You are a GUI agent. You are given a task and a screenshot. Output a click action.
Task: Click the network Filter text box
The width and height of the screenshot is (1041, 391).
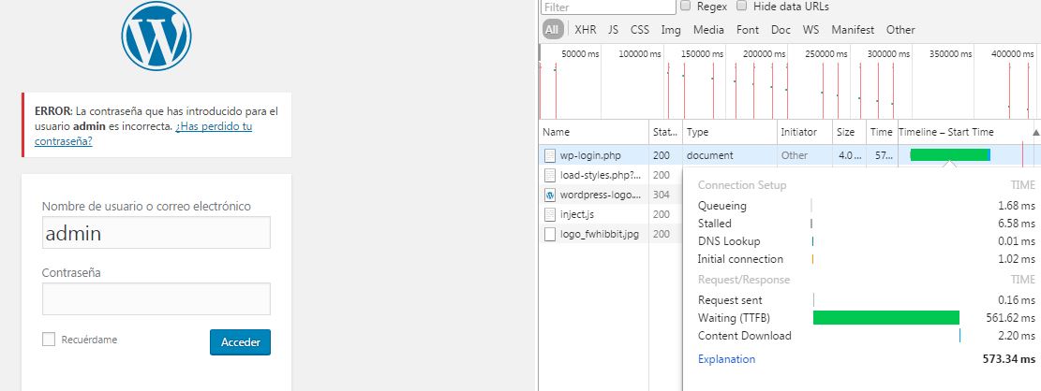(608, 7)
